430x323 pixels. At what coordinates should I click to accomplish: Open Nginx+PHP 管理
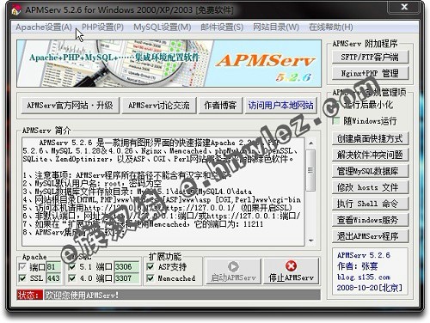point(370,73)
